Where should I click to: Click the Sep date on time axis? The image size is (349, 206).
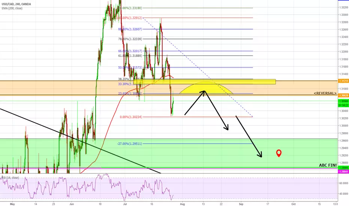click(x=241, y=204)
